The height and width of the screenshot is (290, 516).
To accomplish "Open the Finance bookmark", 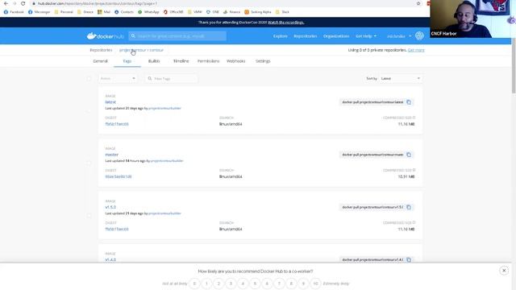I will click(x=232, y=12).
